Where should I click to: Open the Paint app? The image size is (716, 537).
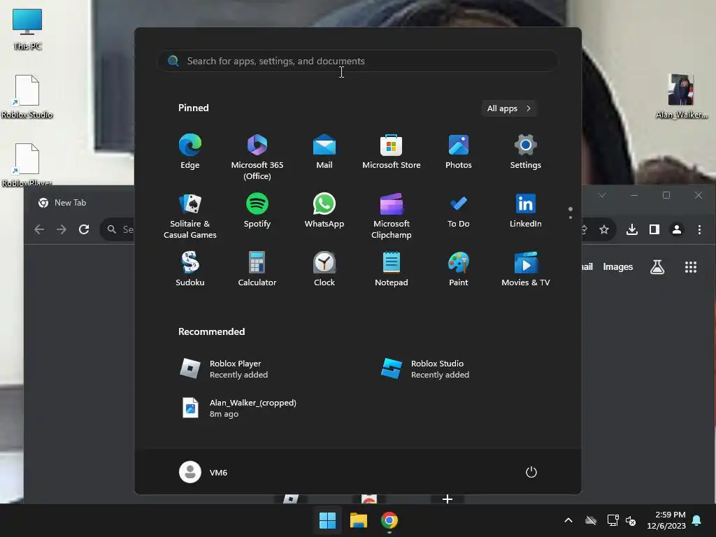(x=459, y=269)
